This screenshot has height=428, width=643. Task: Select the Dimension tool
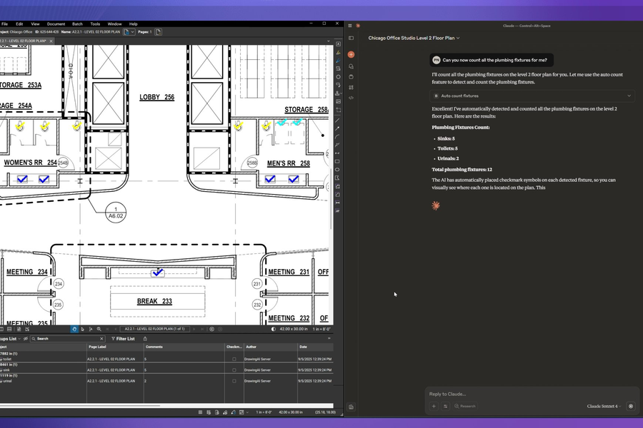[337, 153]
